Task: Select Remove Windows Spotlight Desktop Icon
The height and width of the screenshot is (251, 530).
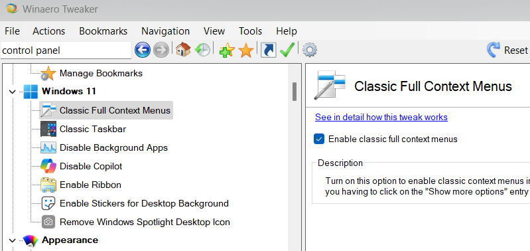Action: coord(145,222)
